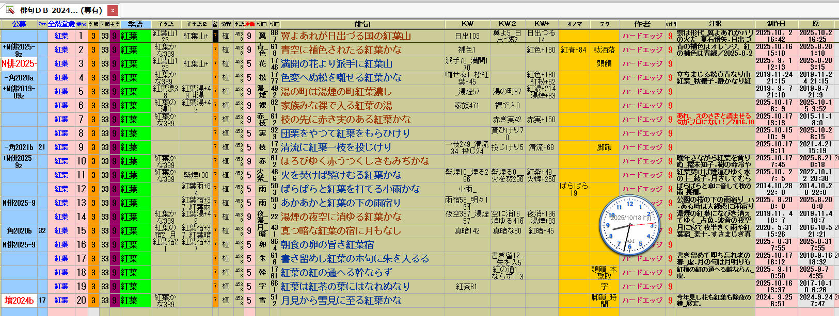The image size is (839, 316).
Task: Close the 俳句DB 2024 tab
Action: point(113,10)
